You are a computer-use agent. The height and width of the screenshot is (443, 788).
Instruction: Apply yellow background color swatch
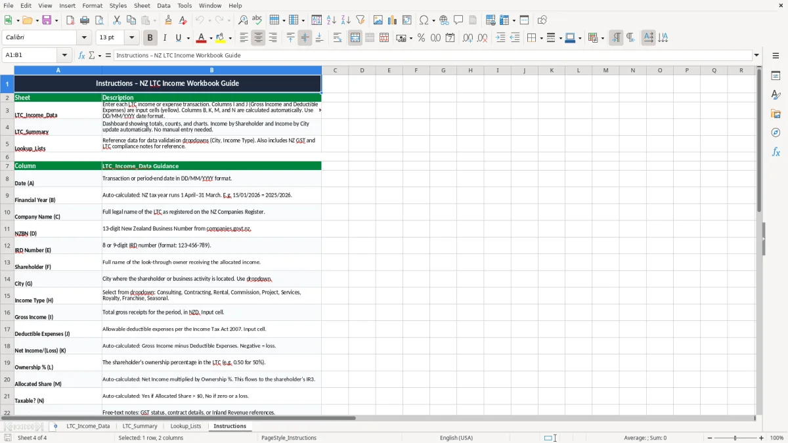221,38
